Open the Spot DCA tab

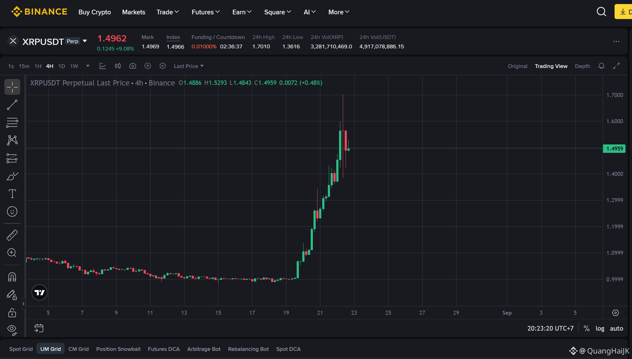pyautogui.click(x=289, y=349)
